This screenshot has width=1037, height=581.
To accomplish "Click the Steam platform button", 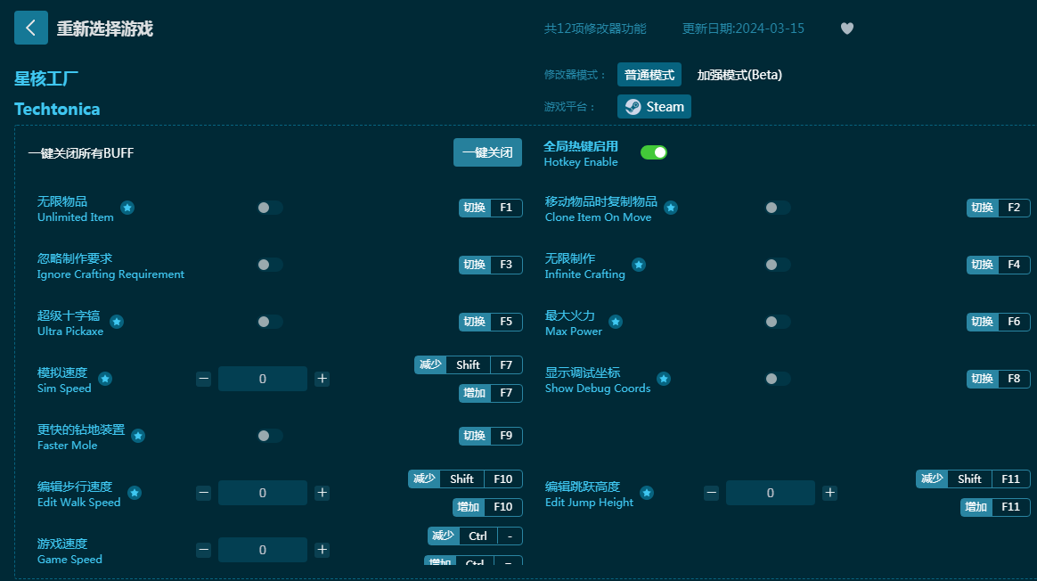I will (654, 107).
